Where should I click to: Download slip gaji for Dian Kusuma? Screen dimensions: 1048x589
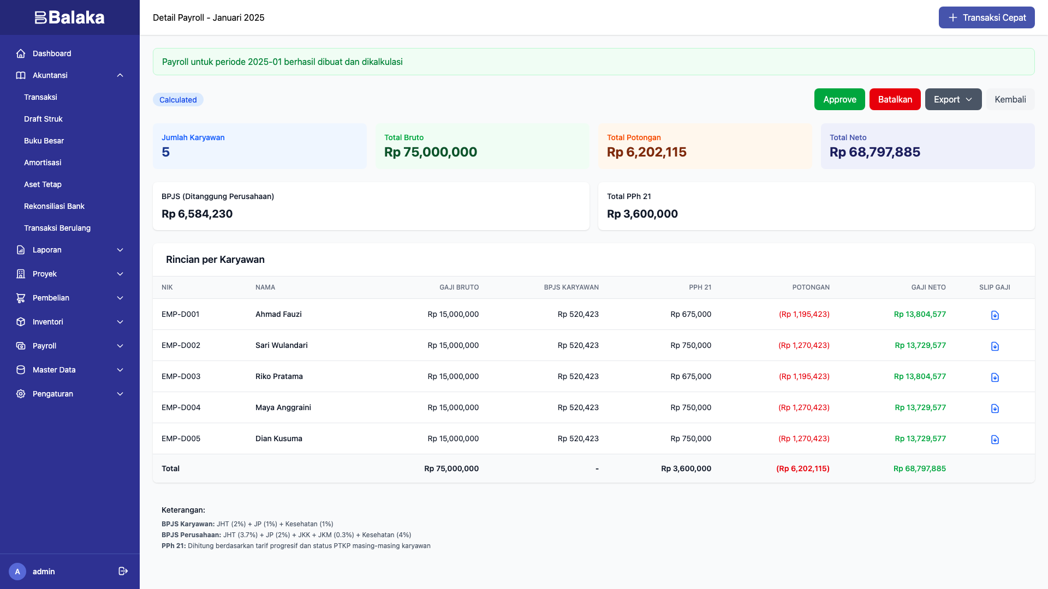coord(995,438)
